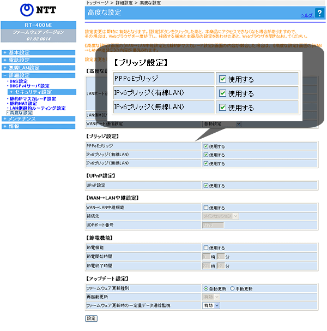This screenshot has width=327, height=331.
Task: Expand the 電話設定 menu section
Action: [38, 60]
